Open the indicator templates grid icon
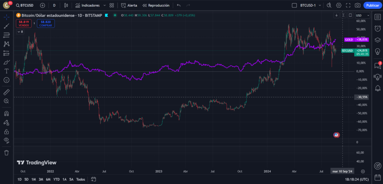 111,5
